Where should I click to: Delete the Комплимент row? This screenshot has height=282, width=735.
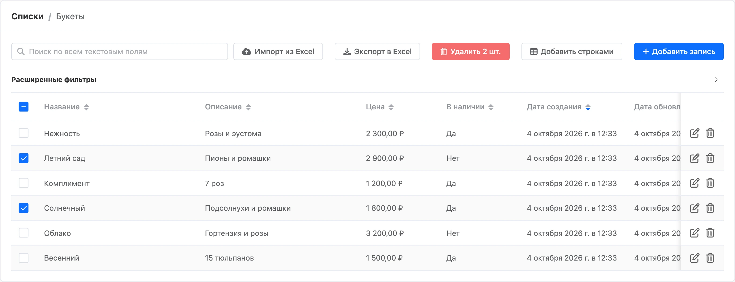point(710,183)
